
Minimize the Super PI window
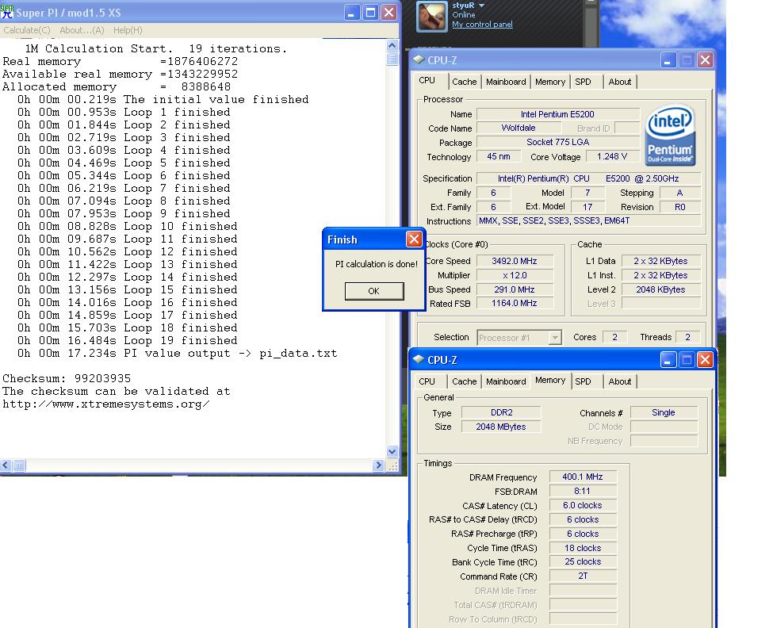click(351, 13)
